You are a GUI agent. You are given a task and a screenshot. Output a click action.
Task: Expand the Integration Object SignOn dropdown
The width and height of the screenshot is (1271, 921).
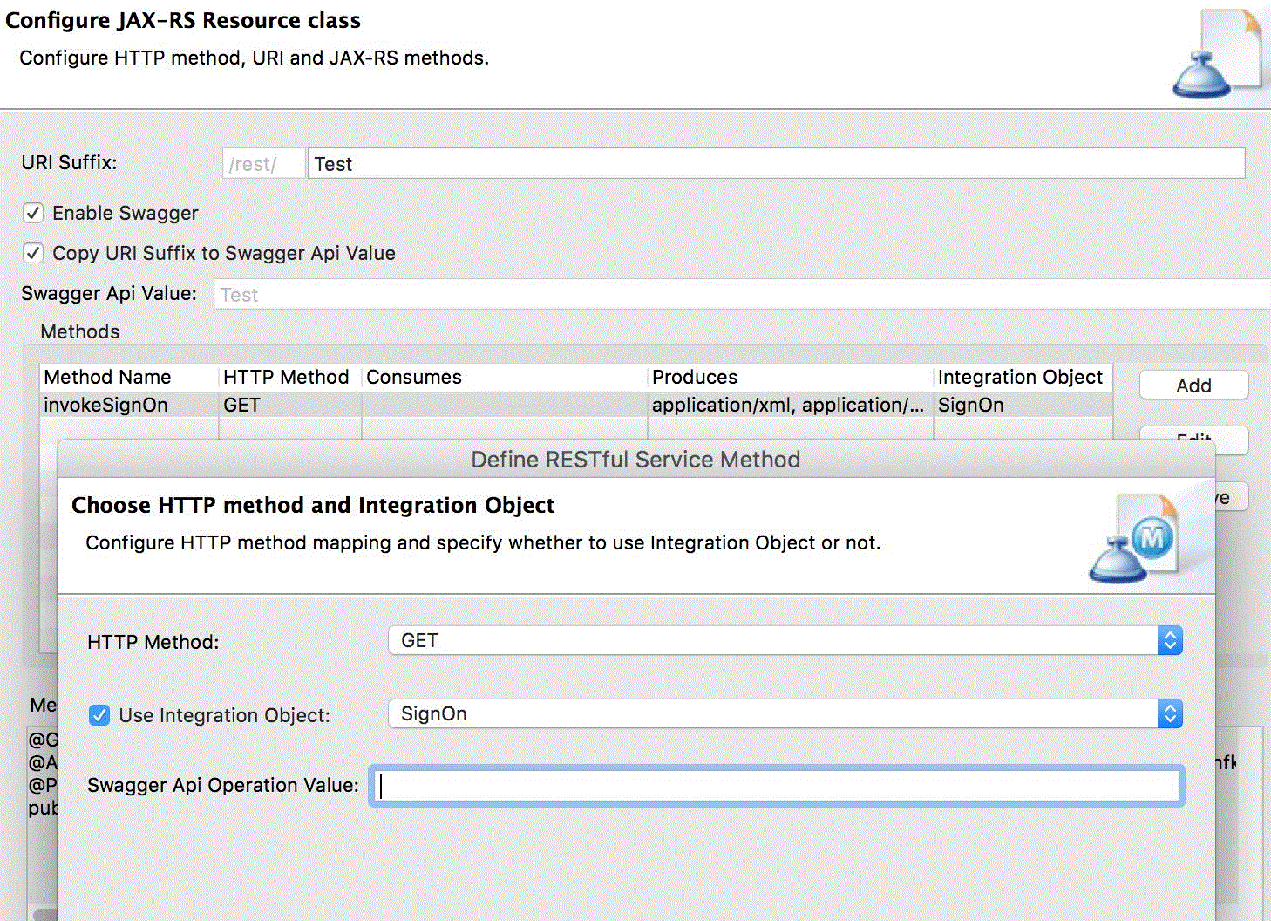pos(784,714)
